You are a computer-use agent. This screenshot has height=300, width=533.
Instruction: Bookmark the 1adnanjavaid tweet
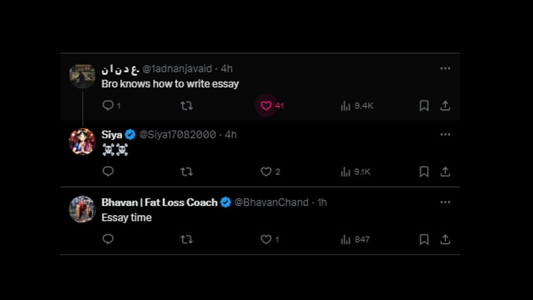pos(424,106)
